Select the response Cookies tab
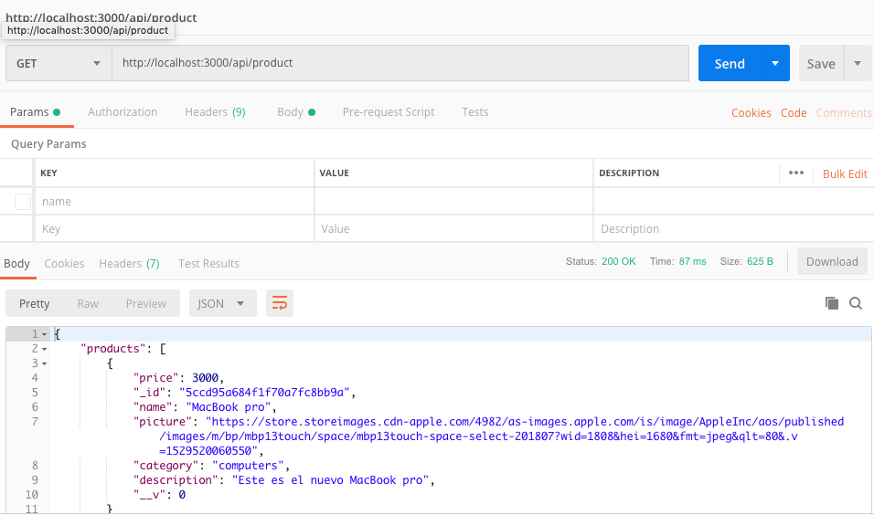The width and height of the screenshot is (874, 515). [x=64, y=263]
